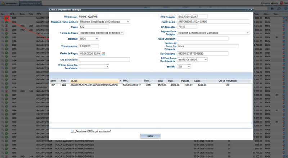
Task: Click the file icon at end of $100.92 USD row
Action: pos(284,49)
